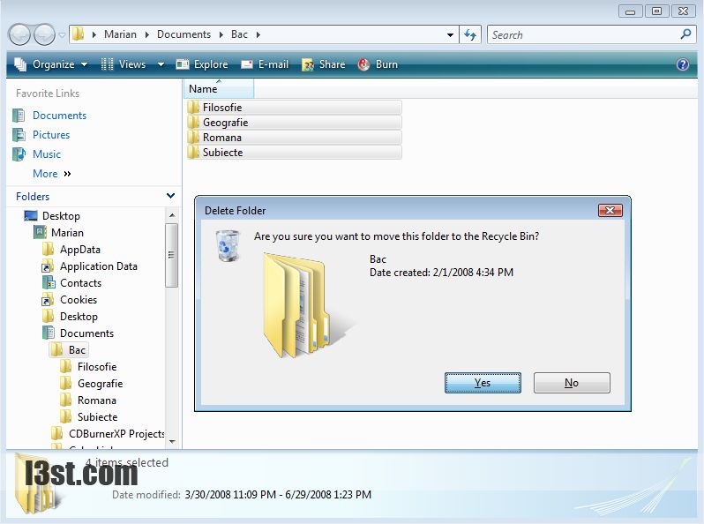Click the search magnifier icon
The width and height of the screenshot is (704, 524).
685,34
